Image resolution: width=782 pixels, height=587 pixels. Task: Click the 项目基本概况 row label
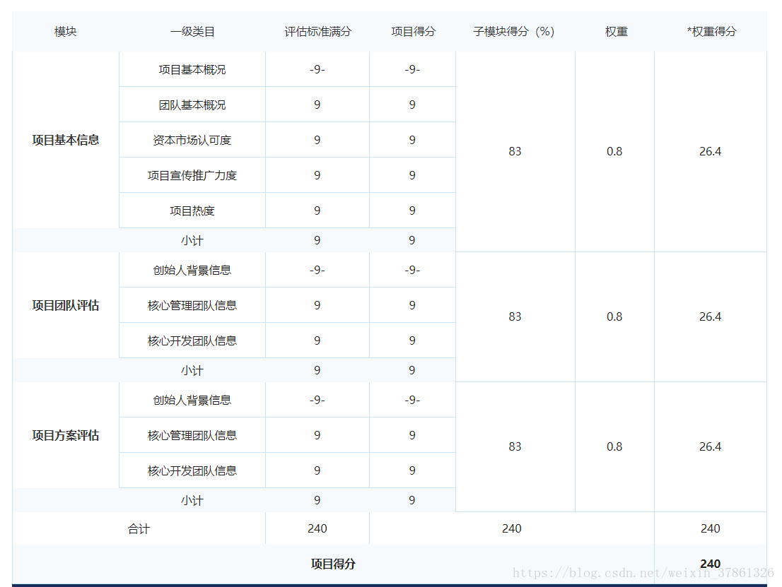click(192, 70)
